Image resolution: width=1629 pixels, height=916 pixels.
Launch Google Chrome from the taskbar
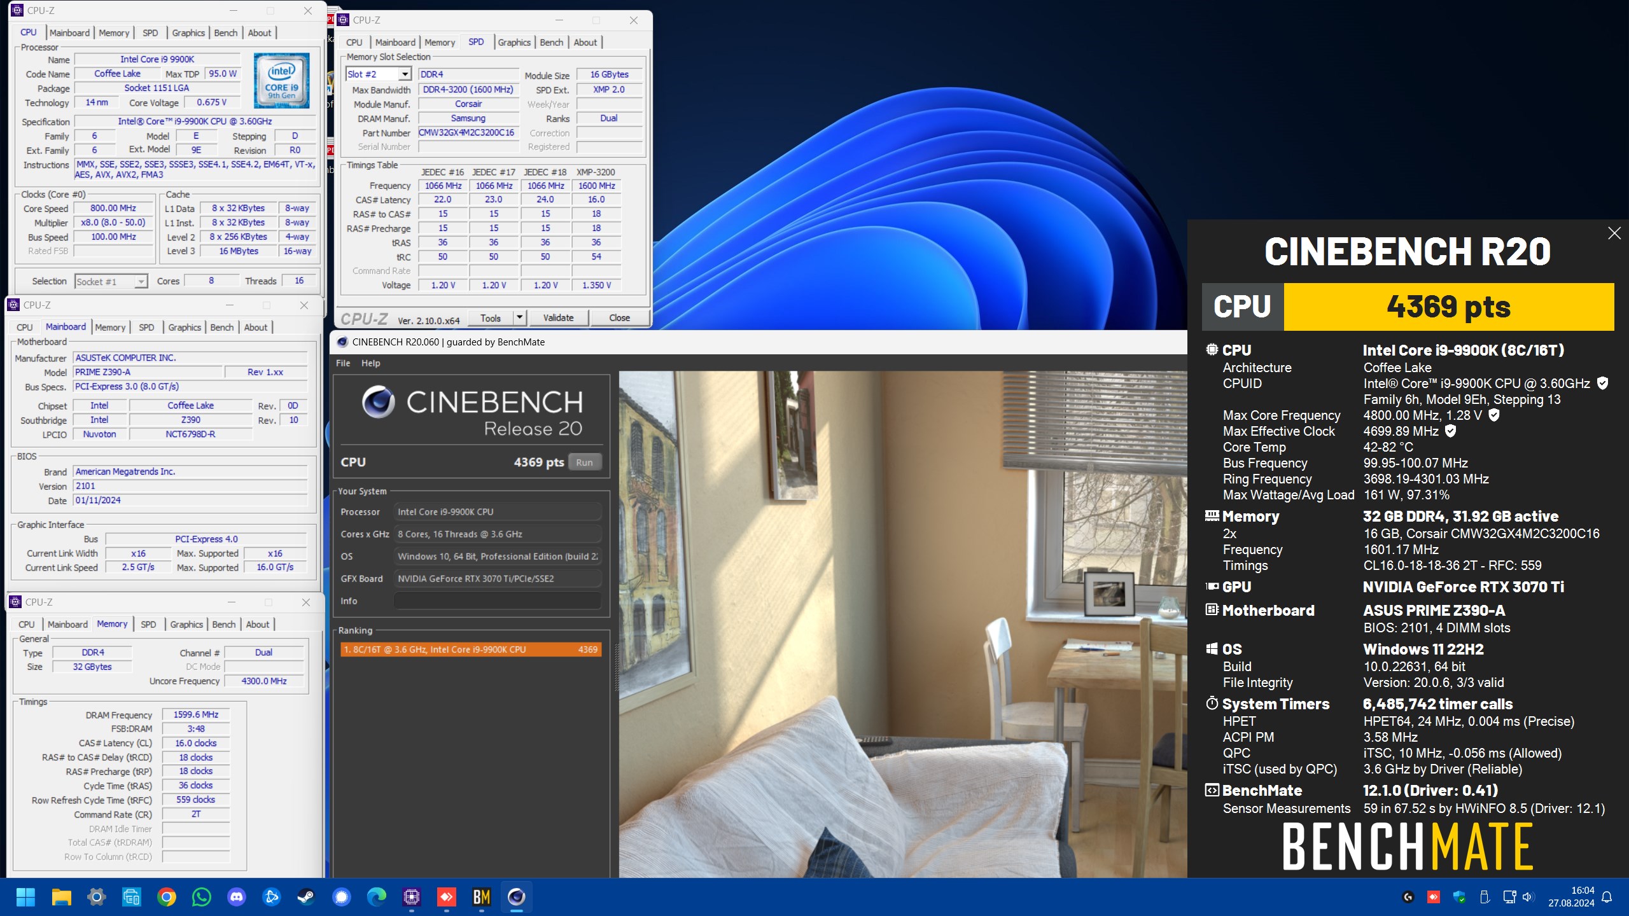pyautogui.click(x=167, y=897)
